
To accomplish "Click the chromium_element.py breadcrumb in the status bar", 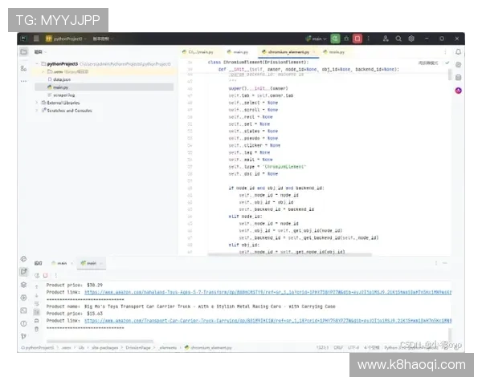I will [208, 347].
